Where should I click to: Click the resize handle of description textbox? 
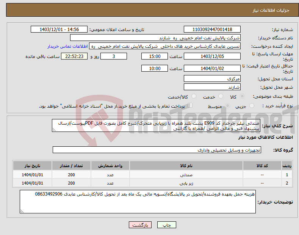tap(54, 130)
